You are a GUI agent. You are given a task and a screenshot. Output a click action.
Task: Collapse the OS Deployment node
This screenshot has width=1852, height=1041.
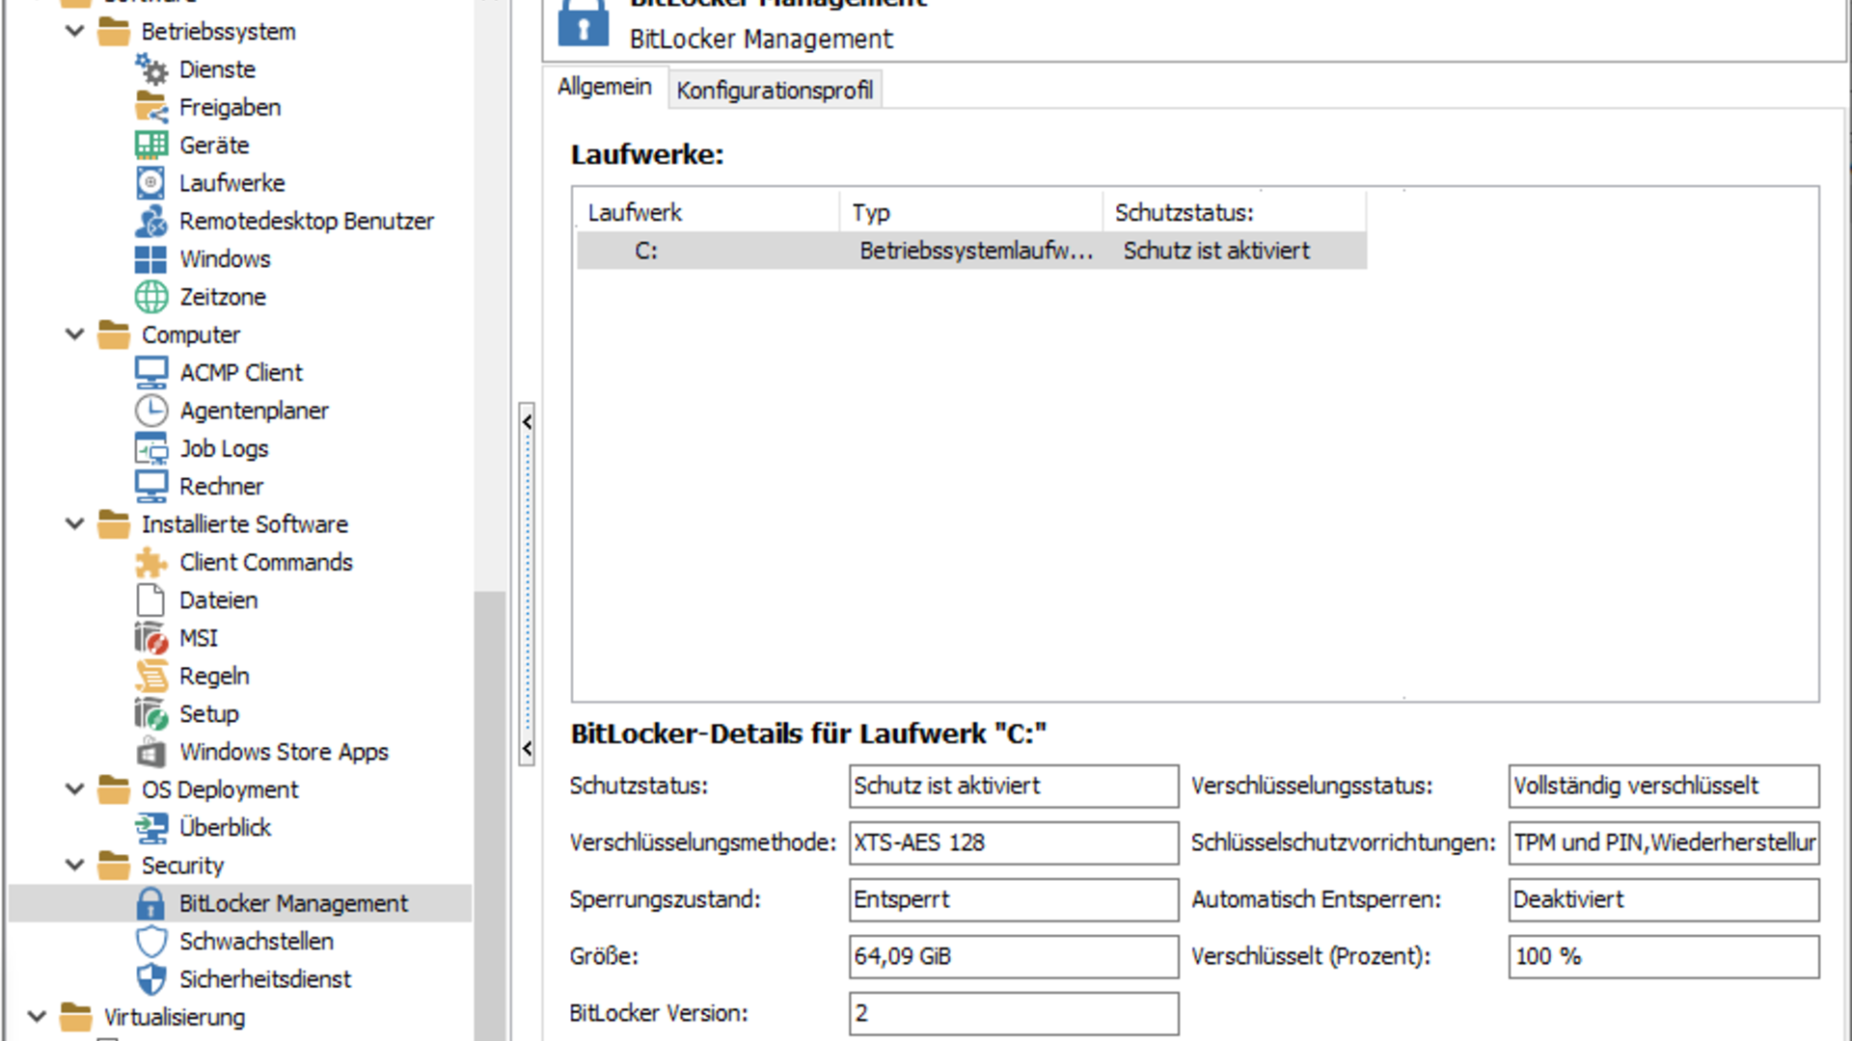pyautogui.click(x=74, y=789)
